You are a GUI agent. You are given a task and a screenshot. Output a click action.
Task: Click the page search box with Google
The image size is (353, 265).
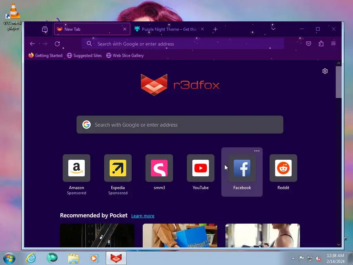(180, 125)
